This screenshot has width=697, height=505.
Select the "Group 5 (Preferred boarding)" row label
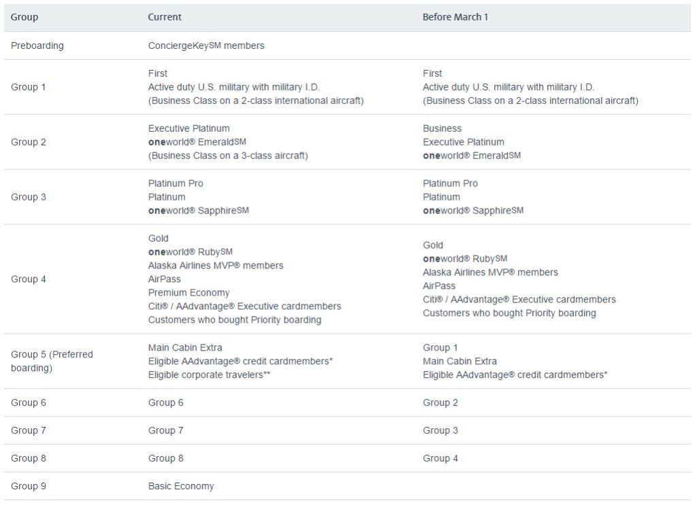click(52, 361)
